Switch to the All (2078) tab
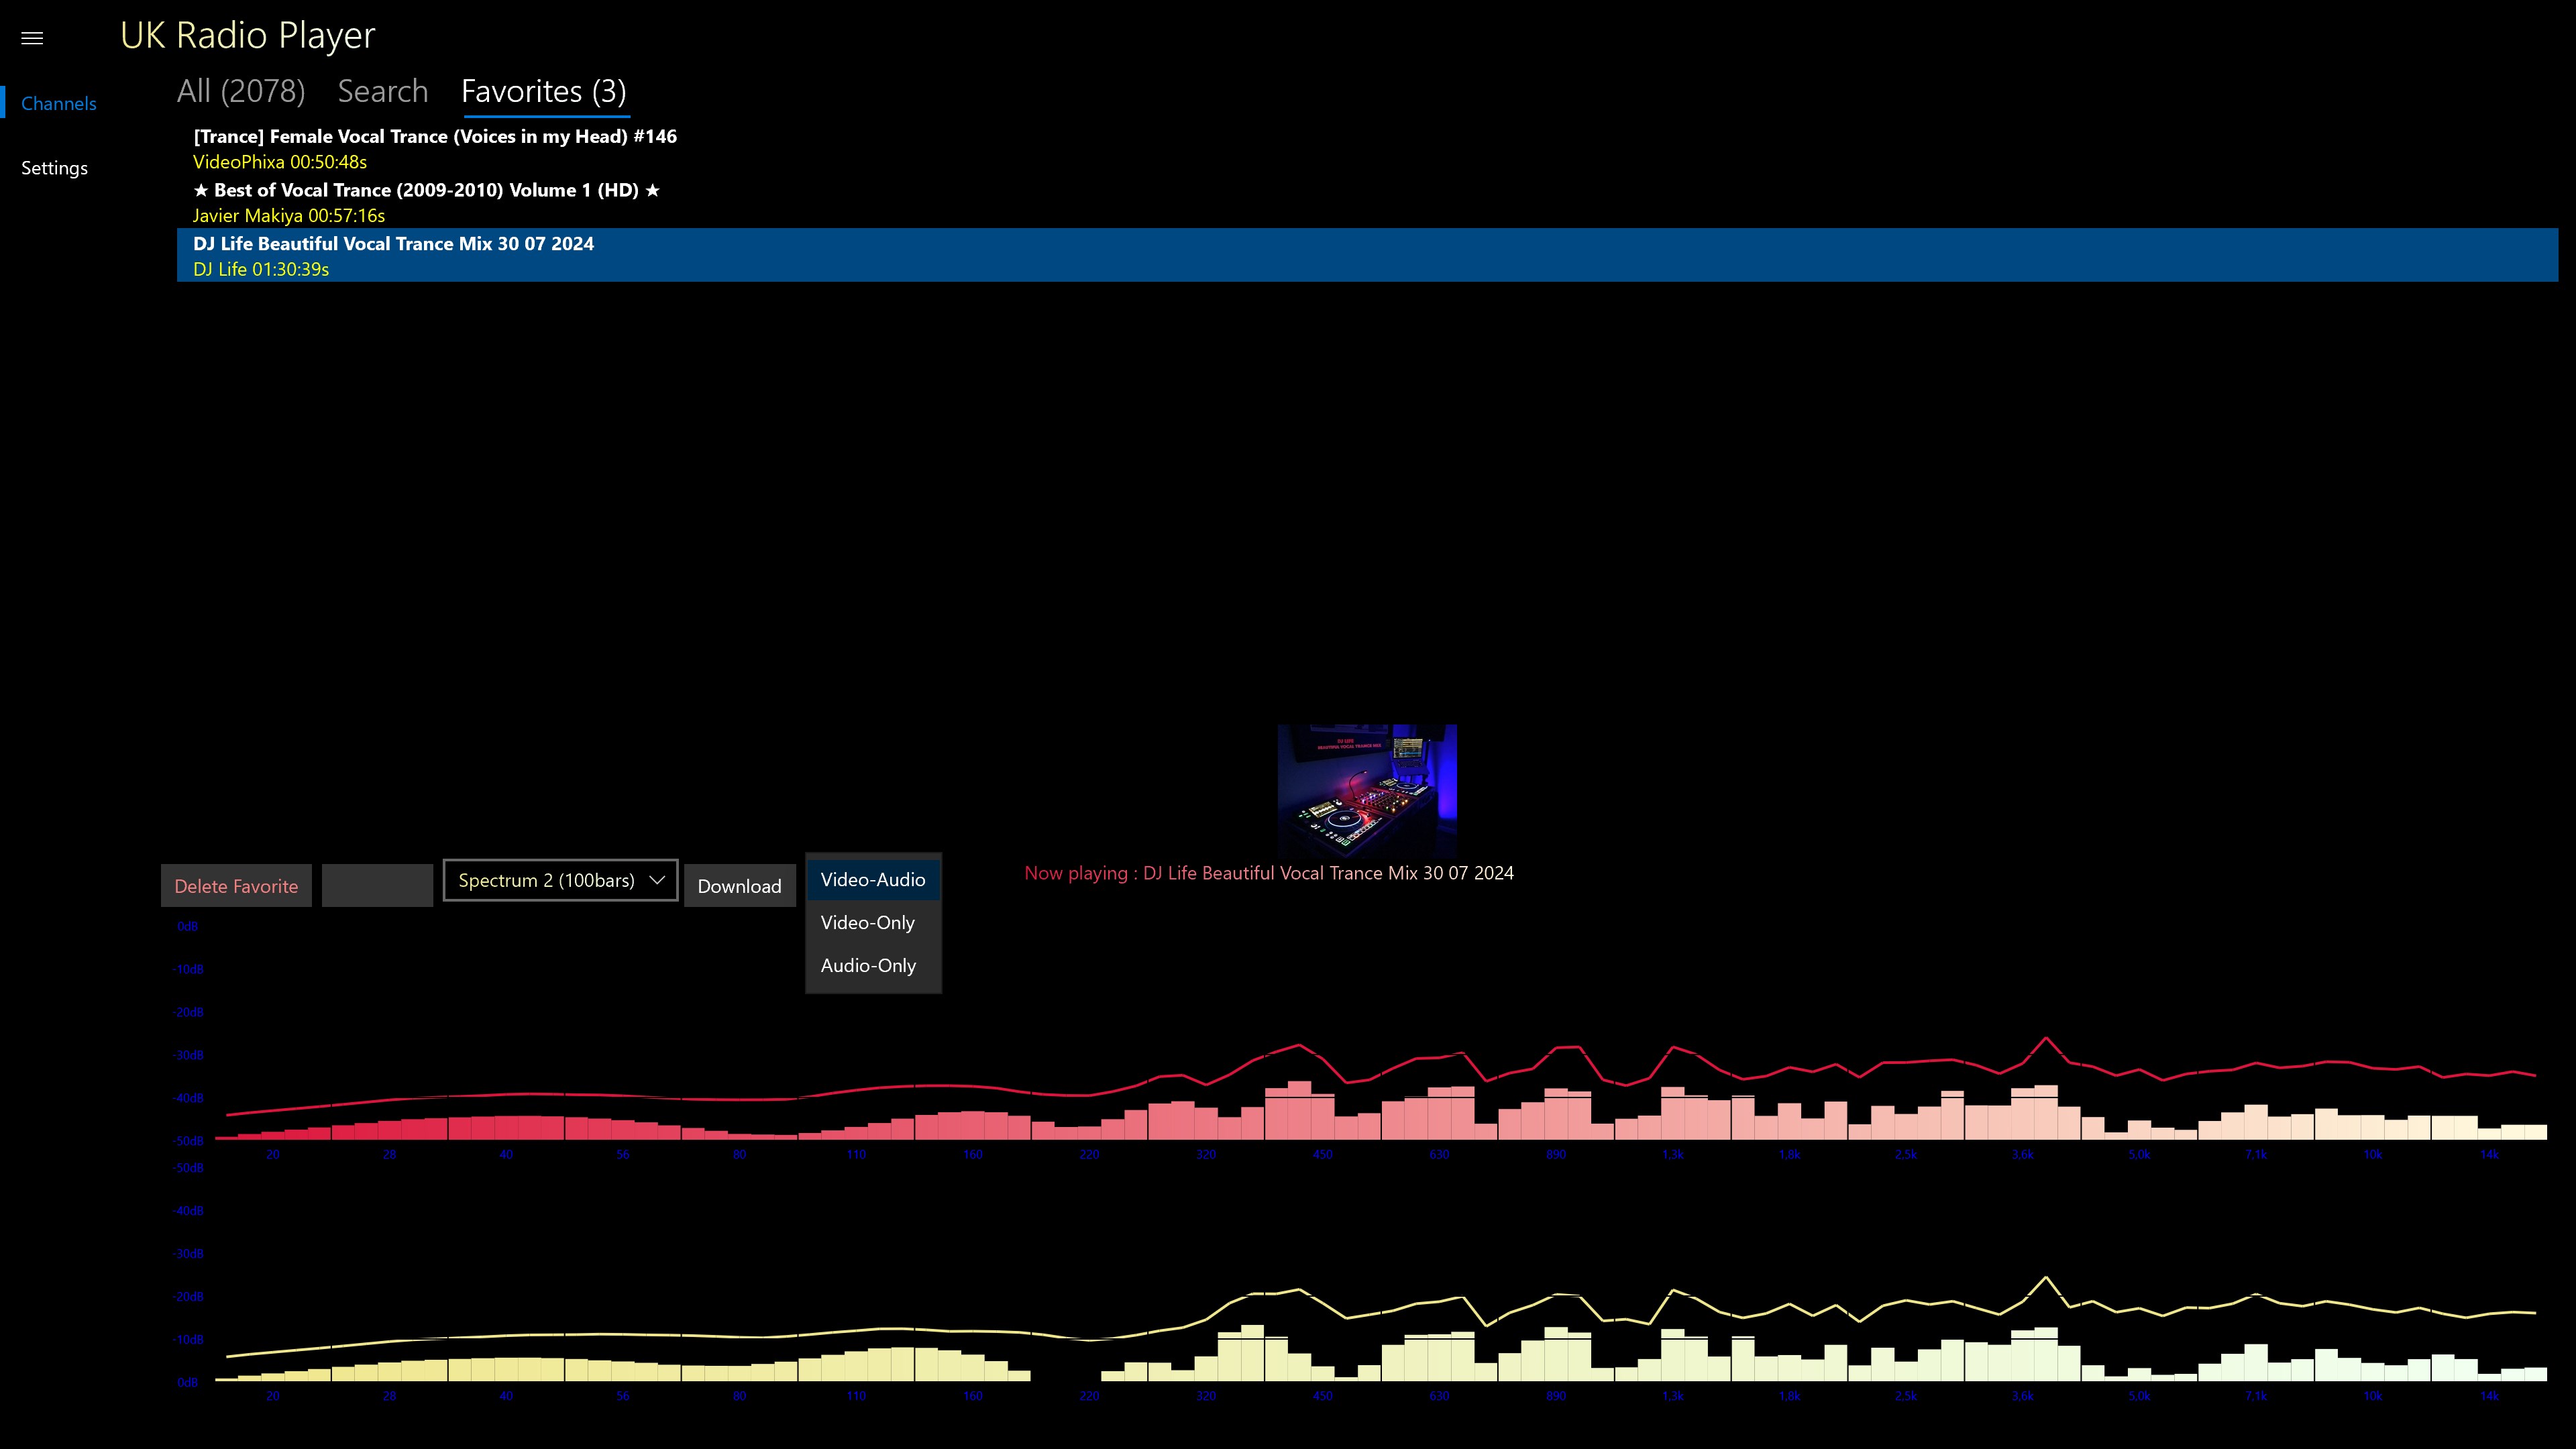This screenshot has width=2576, height=1449. pyautogui.click(x=240, y=91)
